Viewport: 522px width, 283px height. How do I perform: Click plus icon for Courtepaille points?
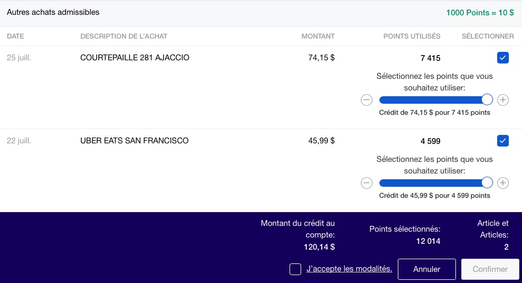tap(503, 100)
